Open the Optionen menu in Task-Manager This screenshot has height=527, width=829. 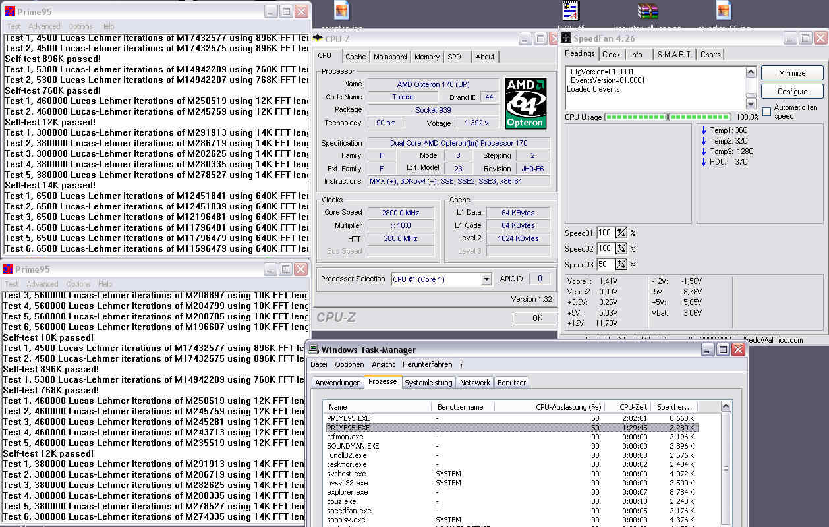tap(349, 364)
